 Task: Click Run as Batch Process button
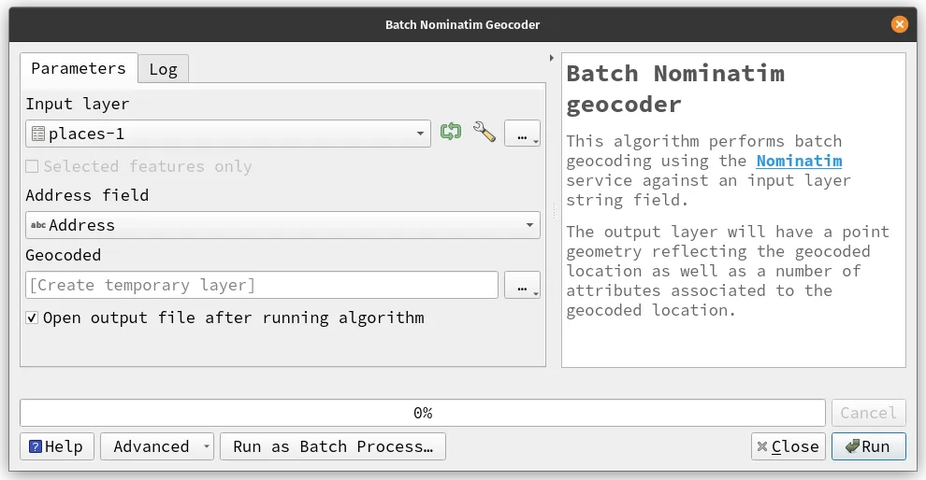333,446
